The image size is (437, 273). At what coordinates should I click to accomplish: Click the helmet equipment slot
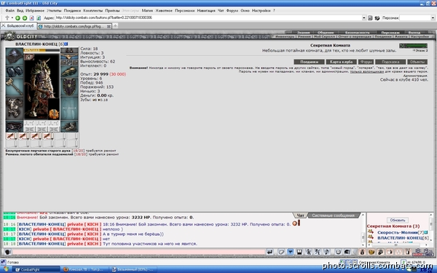click(x=15, y=56)
